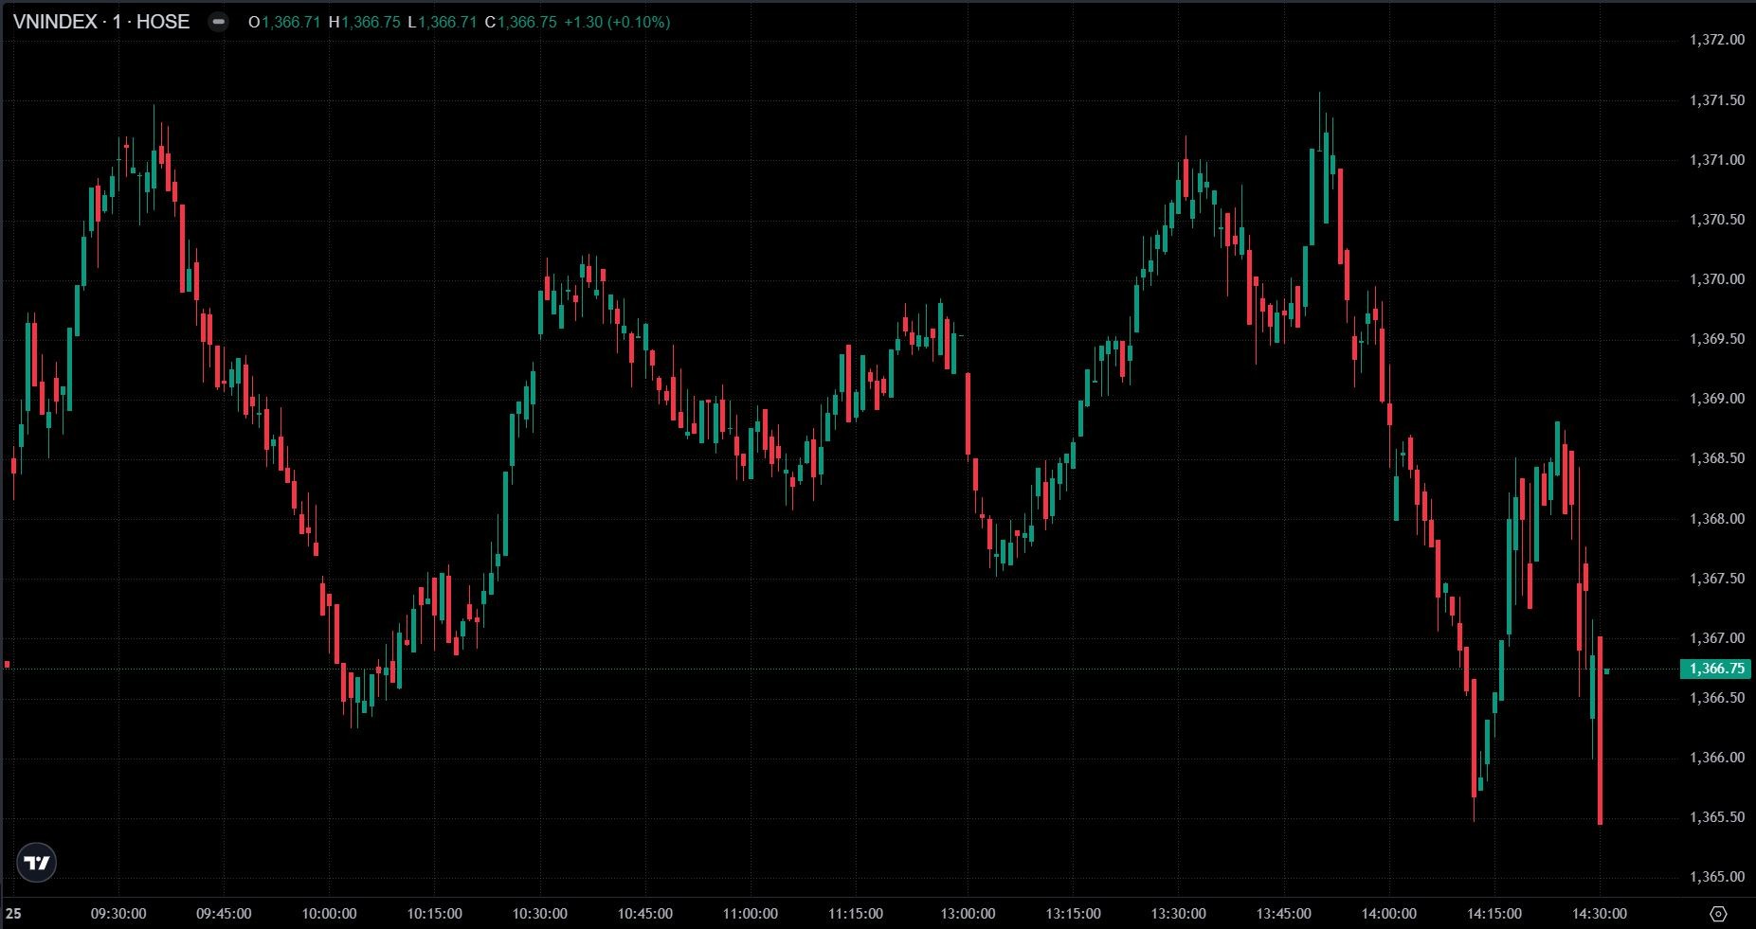
Task: Click the +1.30 (+0.10%) change value
Action: [x=616, y=22]
